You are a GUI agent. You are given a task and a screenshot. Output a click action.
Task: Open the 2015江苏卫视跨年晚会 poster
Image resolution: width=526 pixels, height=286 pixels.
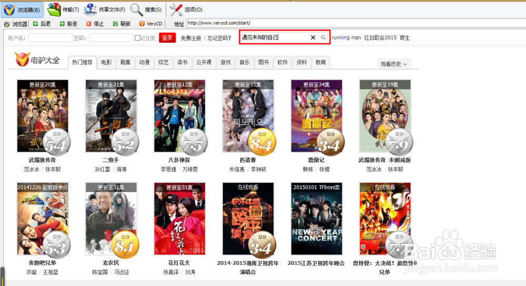(x=316, y=219)
